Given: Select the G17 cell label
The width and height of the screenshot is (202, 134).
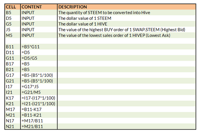Looking at the screenshot, I should pyautogui.click(x=10, y=75).
